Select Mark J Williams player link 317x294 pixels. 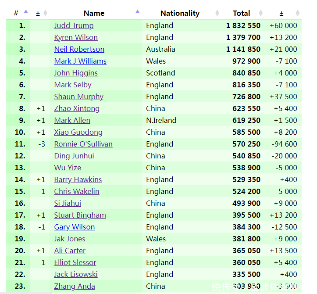[x=80, y=61]
